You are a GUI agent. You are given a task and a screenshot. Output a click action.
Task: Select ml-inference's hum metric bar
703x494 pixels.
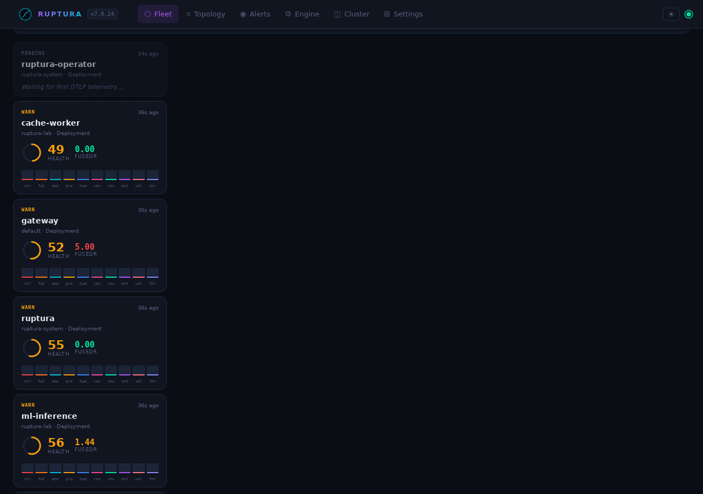[x=83, y=468]
